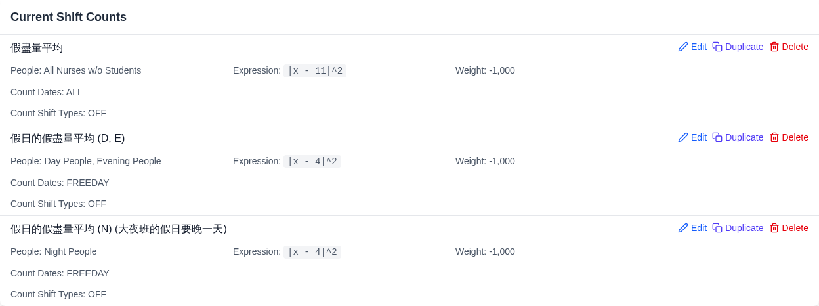
Task: Edit the 假日的假盡量平均 (N) entry
Action: [x=692, y=228]
